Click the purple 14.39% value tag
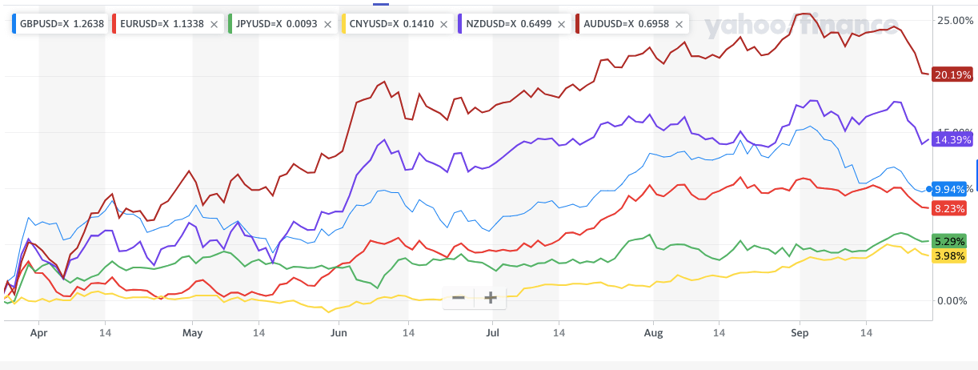This screenshot has height=370, width=978. pos(952,139)
